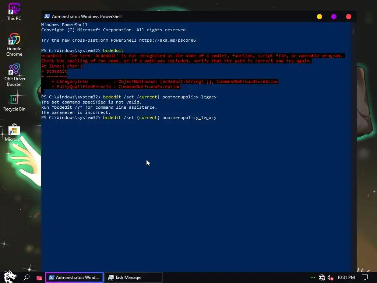This screenshot has width=377, height=283.
Task: Open the dragon Start menu icon
Action: point(10,277)
